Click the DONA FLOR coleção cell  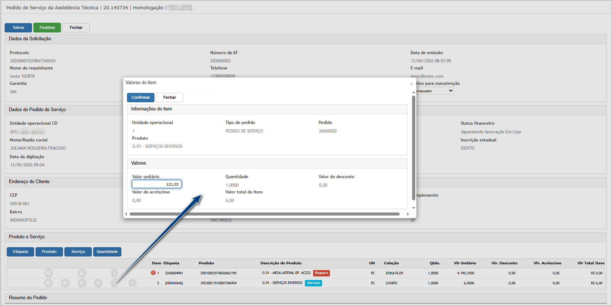394,273
